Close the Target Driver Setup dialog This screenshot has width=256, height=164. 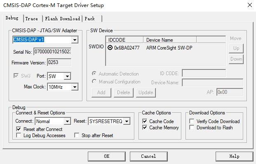250,5
